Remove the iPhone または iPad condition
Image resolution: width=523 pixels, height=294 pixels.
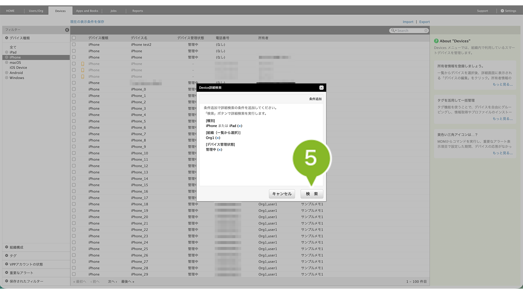[x=240, y=126]
